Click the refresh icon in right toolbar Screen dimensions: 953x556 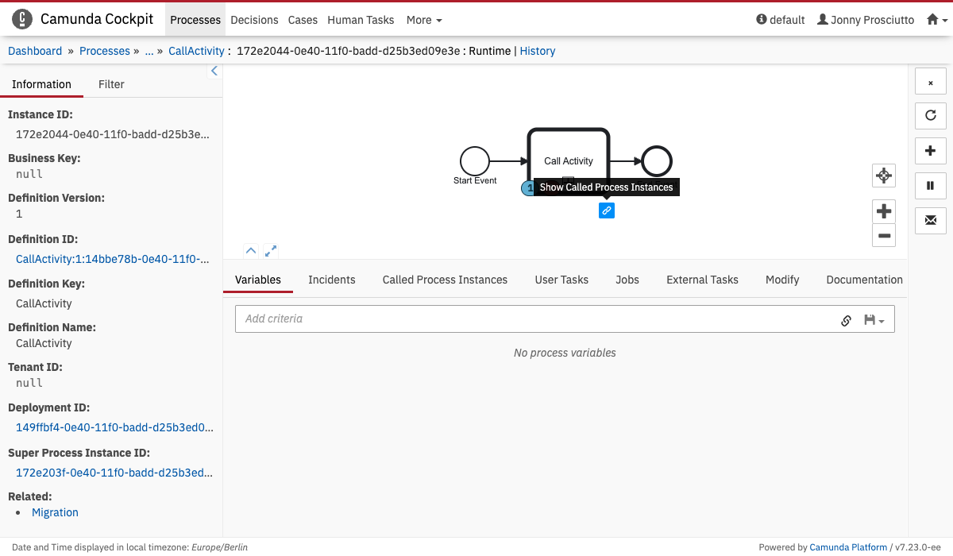click(x=931, y=115)
